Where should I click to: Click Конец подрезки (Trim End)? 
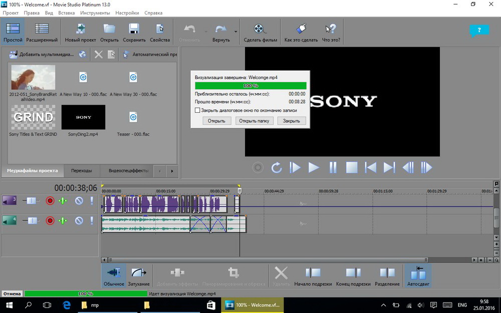tap(353, 276)
